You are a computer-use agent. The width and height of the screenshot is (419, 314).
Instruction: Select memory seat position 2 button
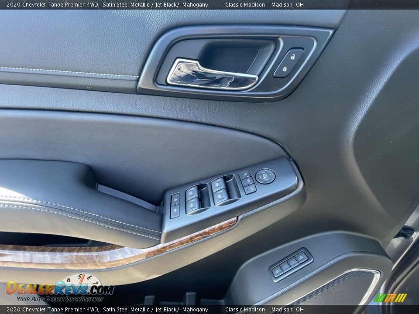click(293, 262)
